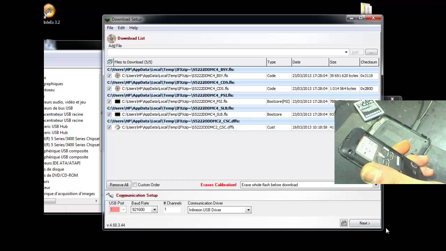The image size is (446, 251).
Task: Open the Baud Rate 921600 dropdown
Action: pos(154,210)
